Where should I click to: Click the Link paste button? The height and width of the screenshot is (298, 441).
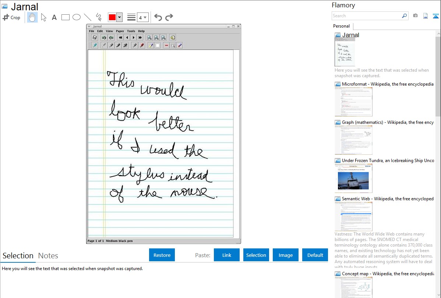coord(227,255)
